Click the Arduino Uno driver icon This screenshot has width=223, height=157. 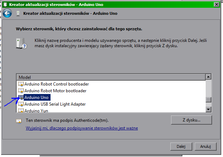21,98
